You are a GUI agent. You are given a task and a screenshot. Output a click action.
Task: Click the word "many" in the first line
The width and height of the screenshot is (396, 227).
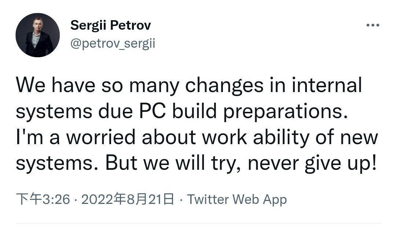[x=154, y=86]
